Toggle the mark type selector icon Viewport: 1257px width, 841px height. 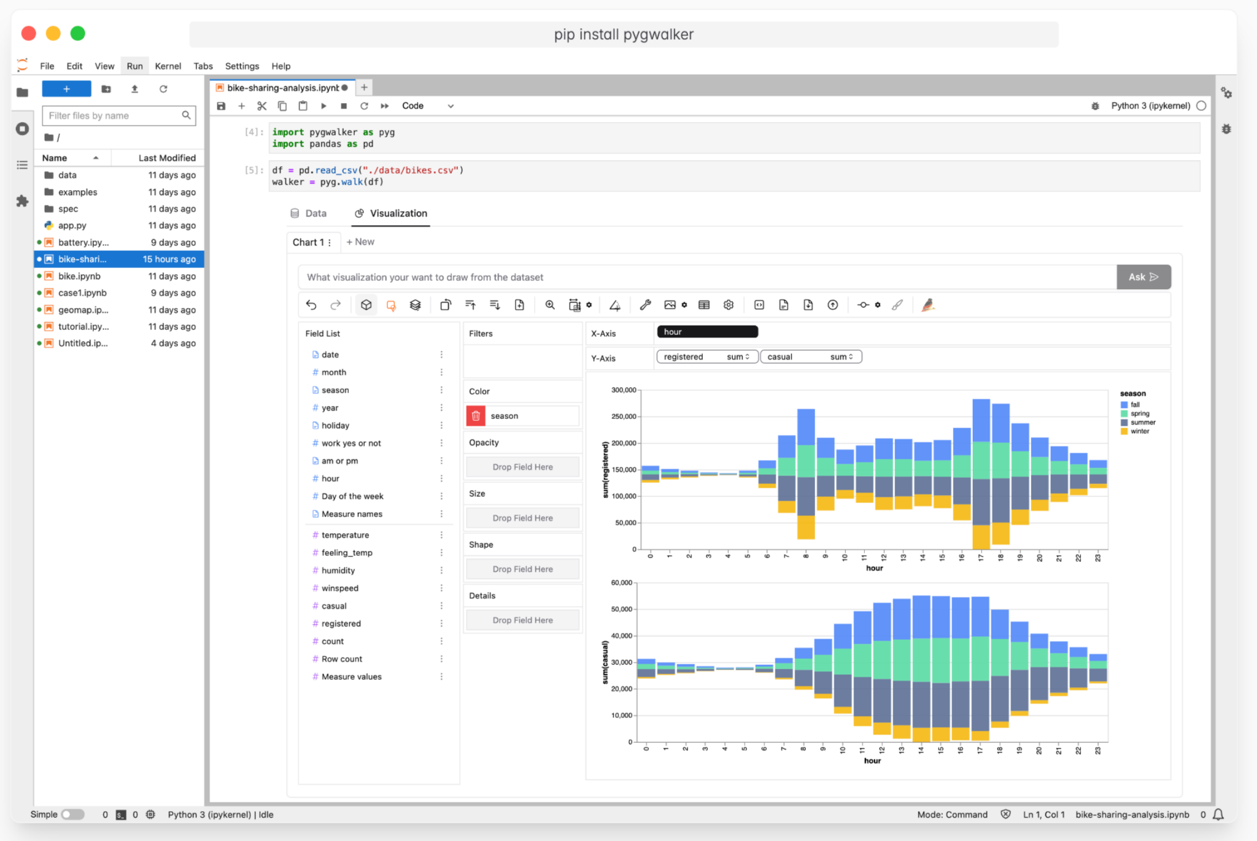point(391,305)
